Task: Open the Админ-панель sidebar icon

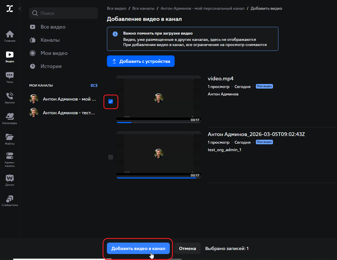Action: (9, 158)
